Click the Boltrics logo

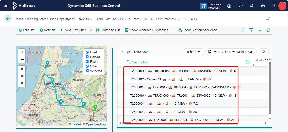coord(23,5)
